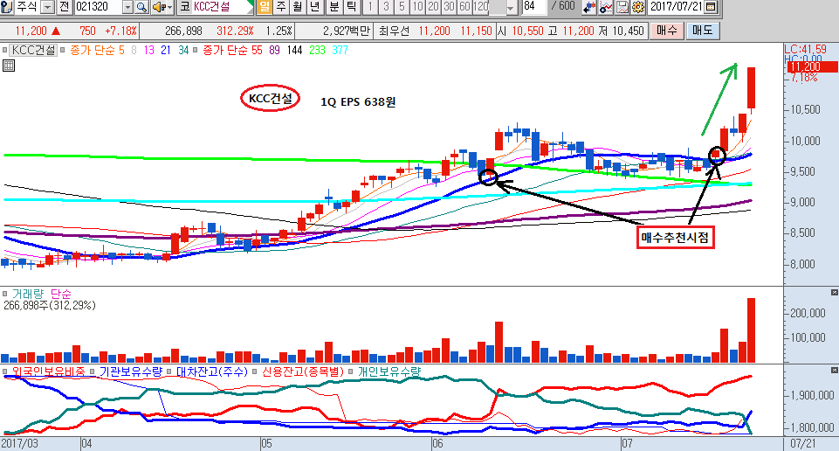Select the 60 period interval button

point(465,7)
